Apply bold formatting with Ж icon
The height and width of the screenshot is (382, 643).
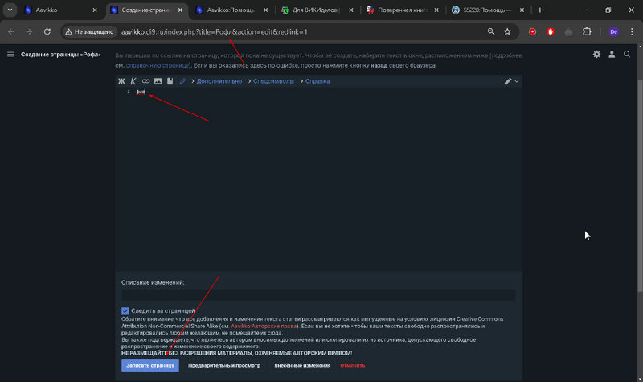pyautogui.click(x=121, y=81)
